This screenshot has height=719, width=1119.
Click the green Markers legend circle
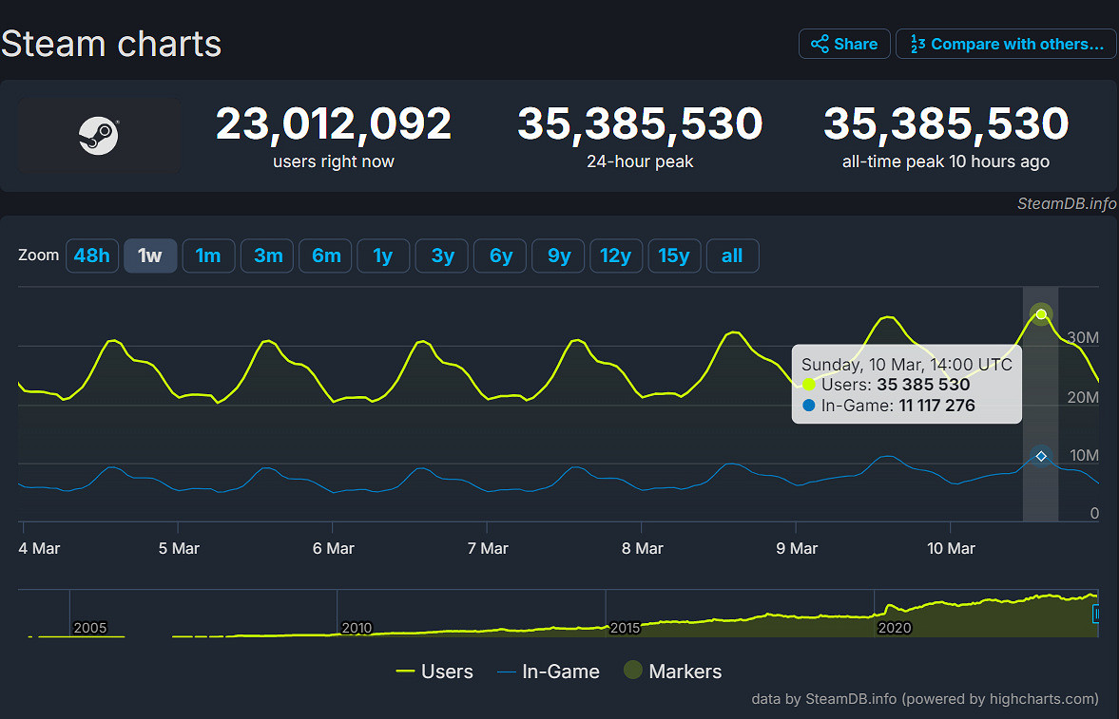(633, 671)
